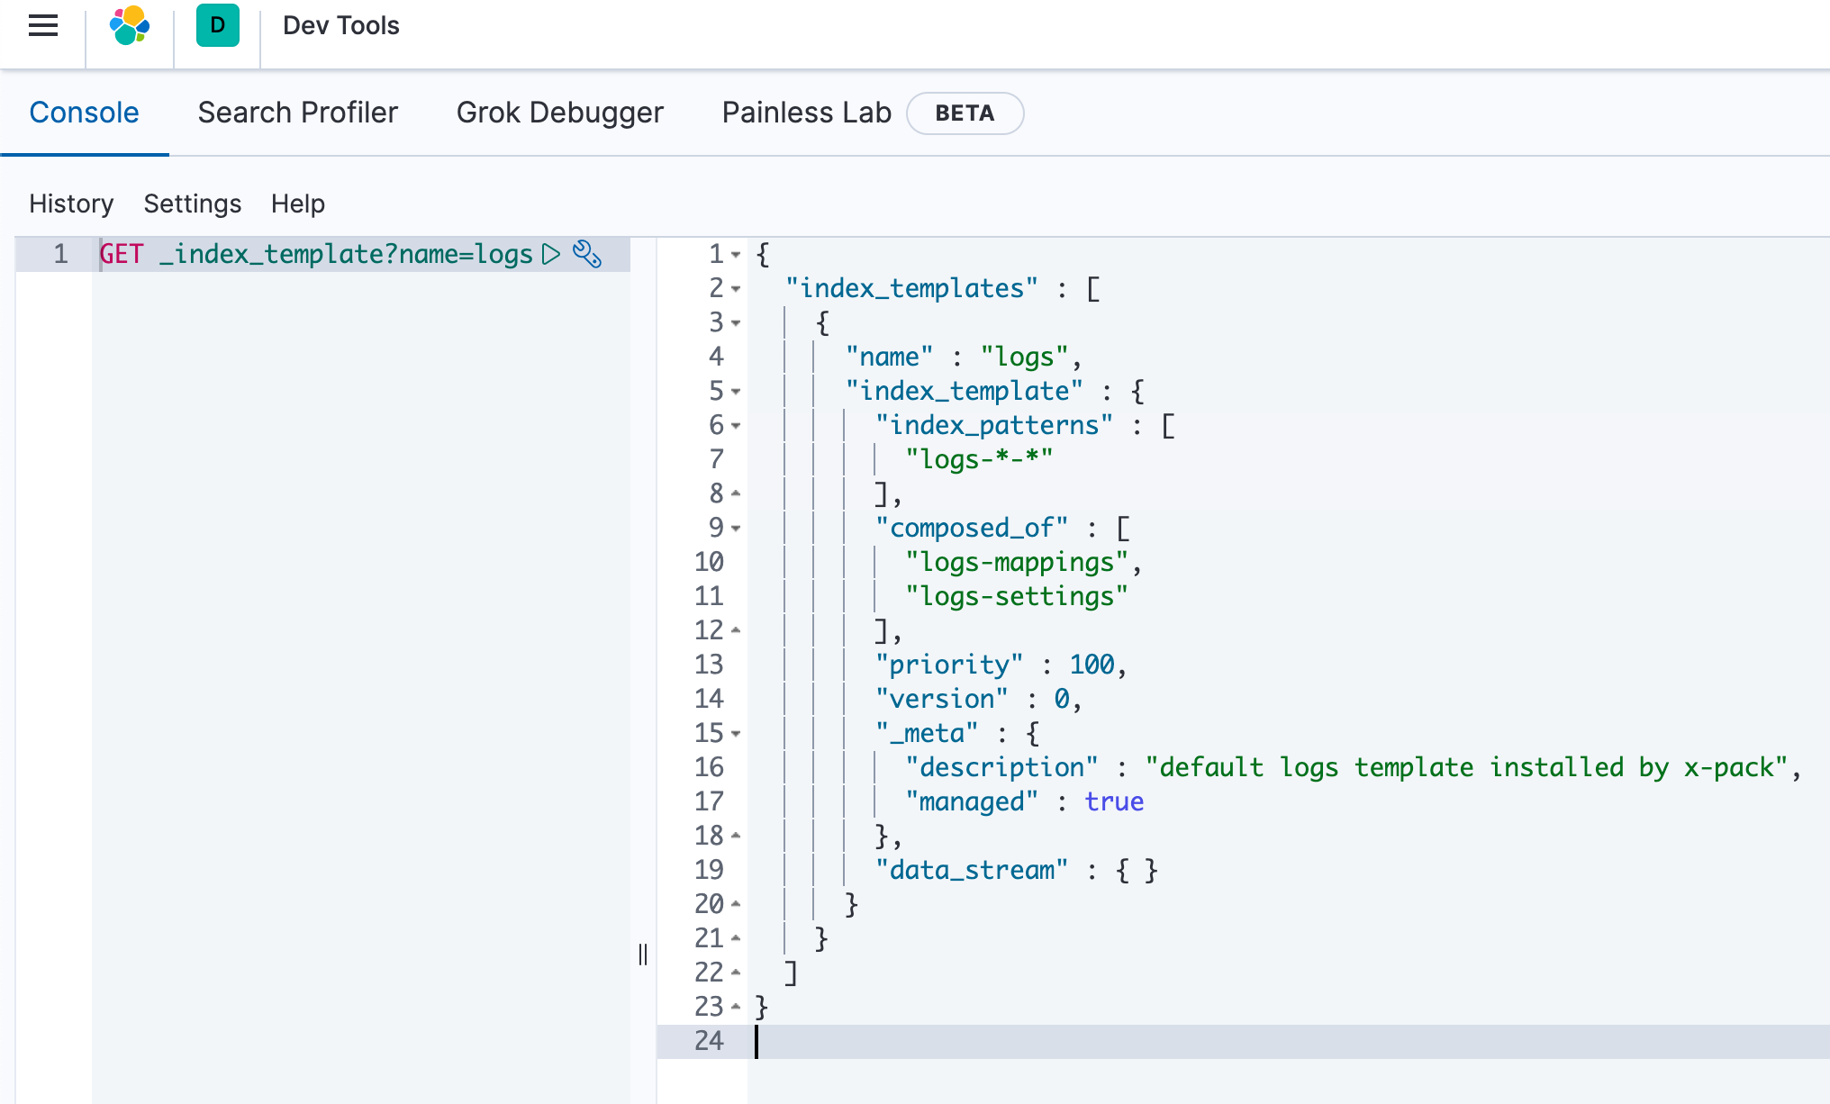Open the wrench request options icon
The image size is (1830, 1104).
[x=587, y=254]
